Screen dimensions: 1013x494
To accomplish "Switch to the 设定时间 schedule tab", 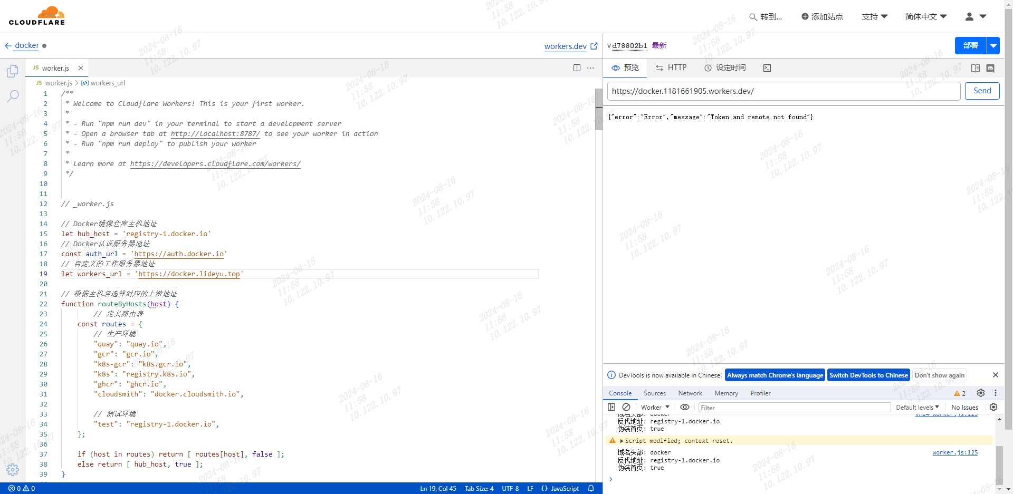I will coord(725,68).
